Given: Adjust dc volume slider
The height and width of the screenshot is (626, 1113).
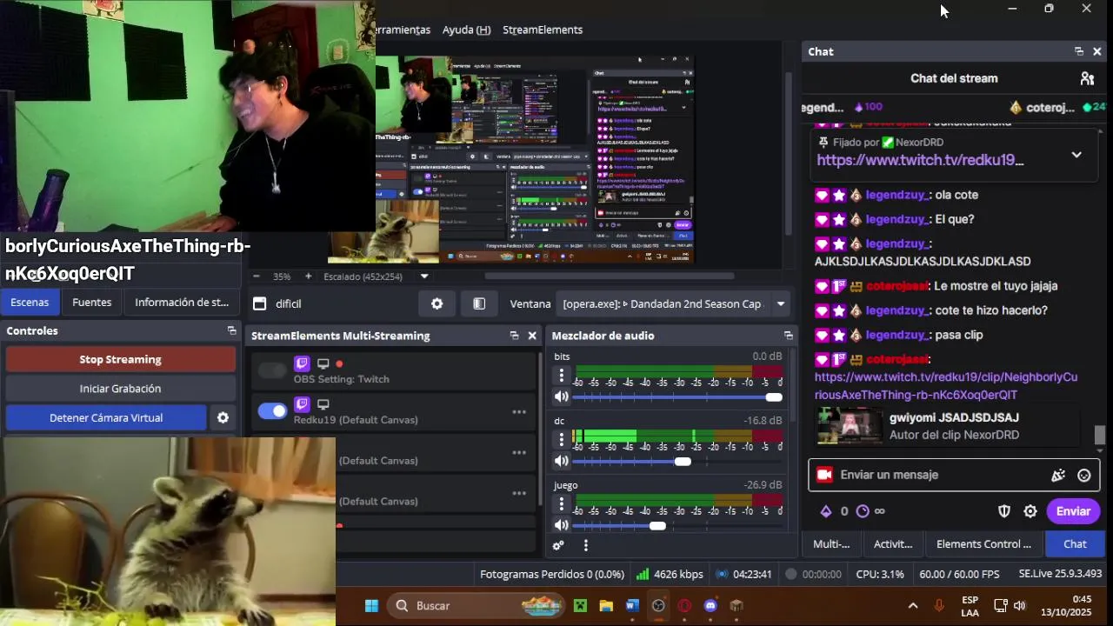Looking at the screenshot, I should (677, 462).
